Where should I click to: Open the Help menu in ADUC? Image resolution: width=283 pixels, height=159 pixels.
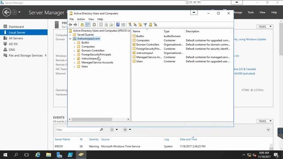[x=100, y=19]
